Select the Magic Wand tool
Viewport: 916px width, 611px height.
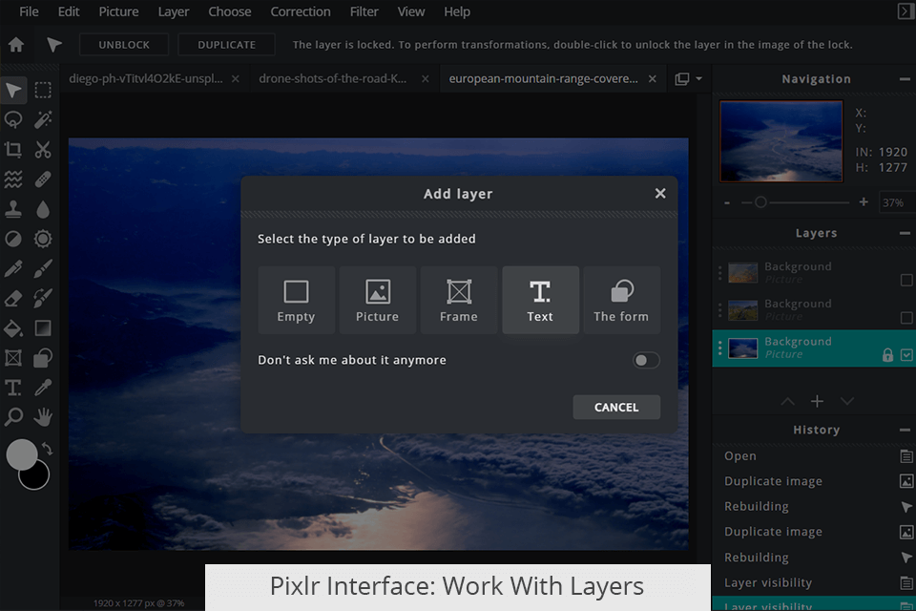pyautogui.click(x=43, y=120)
